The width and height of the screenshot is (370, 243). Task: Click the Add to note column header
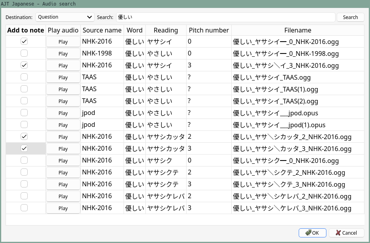pyautogui.click(x=25, y=30)
